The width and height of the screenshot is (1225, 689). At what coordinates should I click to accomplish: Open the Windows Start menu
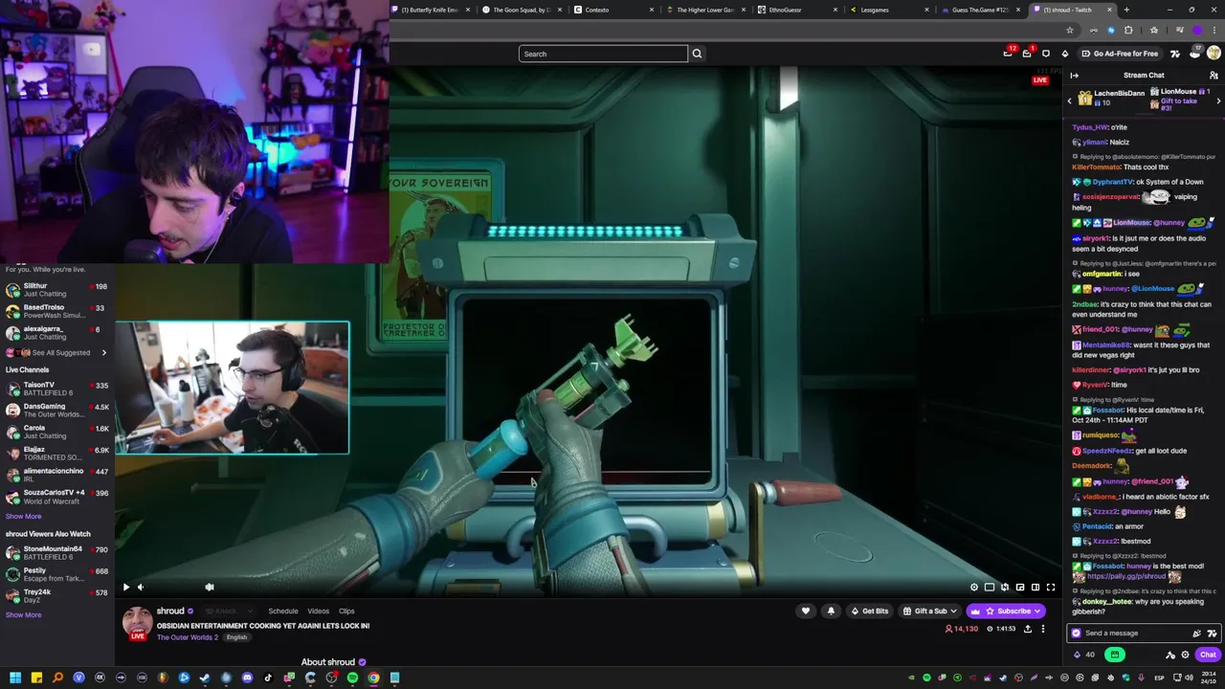tap(15, 678)
